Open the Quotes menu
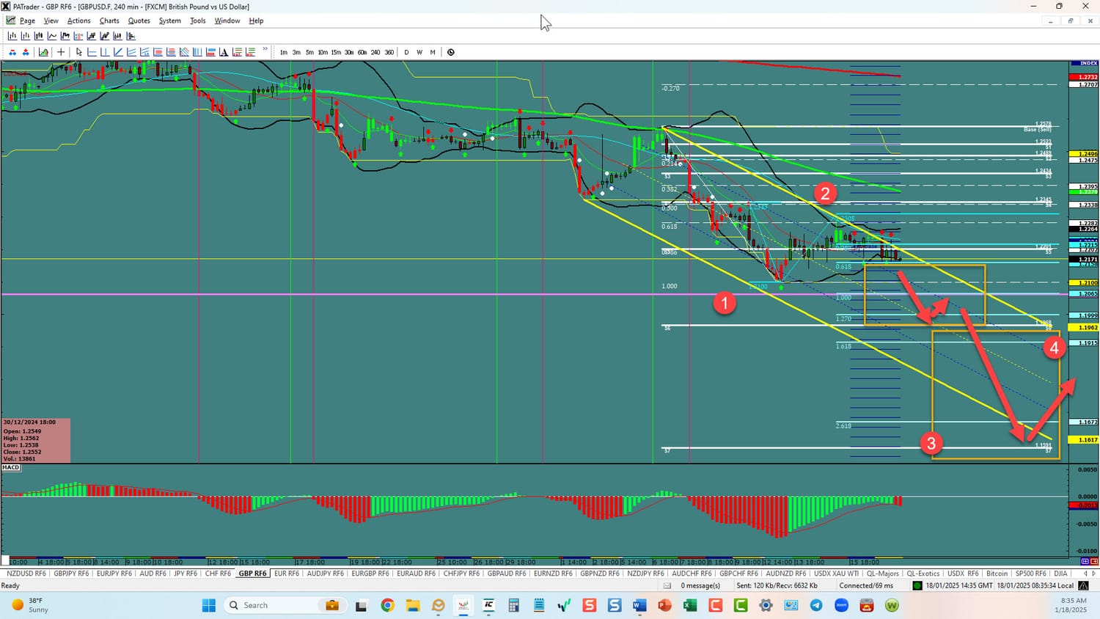 coord(139,21)
